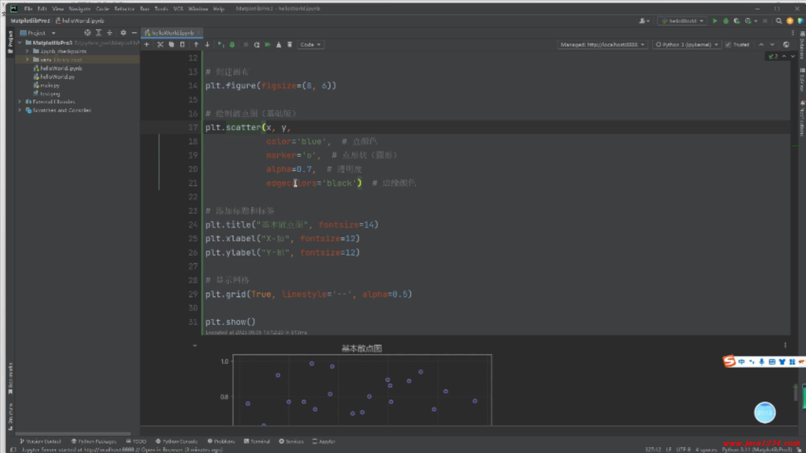Delete the current cell

pos(289,44)
